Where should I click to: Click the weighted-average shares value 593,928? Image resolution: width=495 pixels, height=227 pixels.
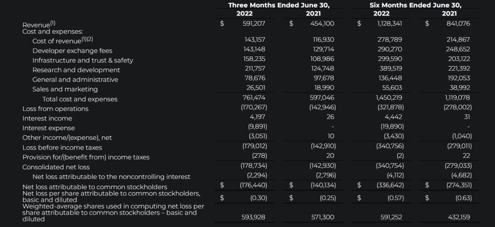coord(253,217)
